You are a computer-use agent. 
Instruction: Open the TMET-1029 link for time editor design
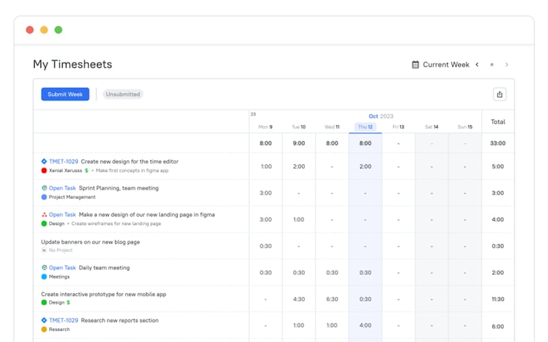click(63, 161)
